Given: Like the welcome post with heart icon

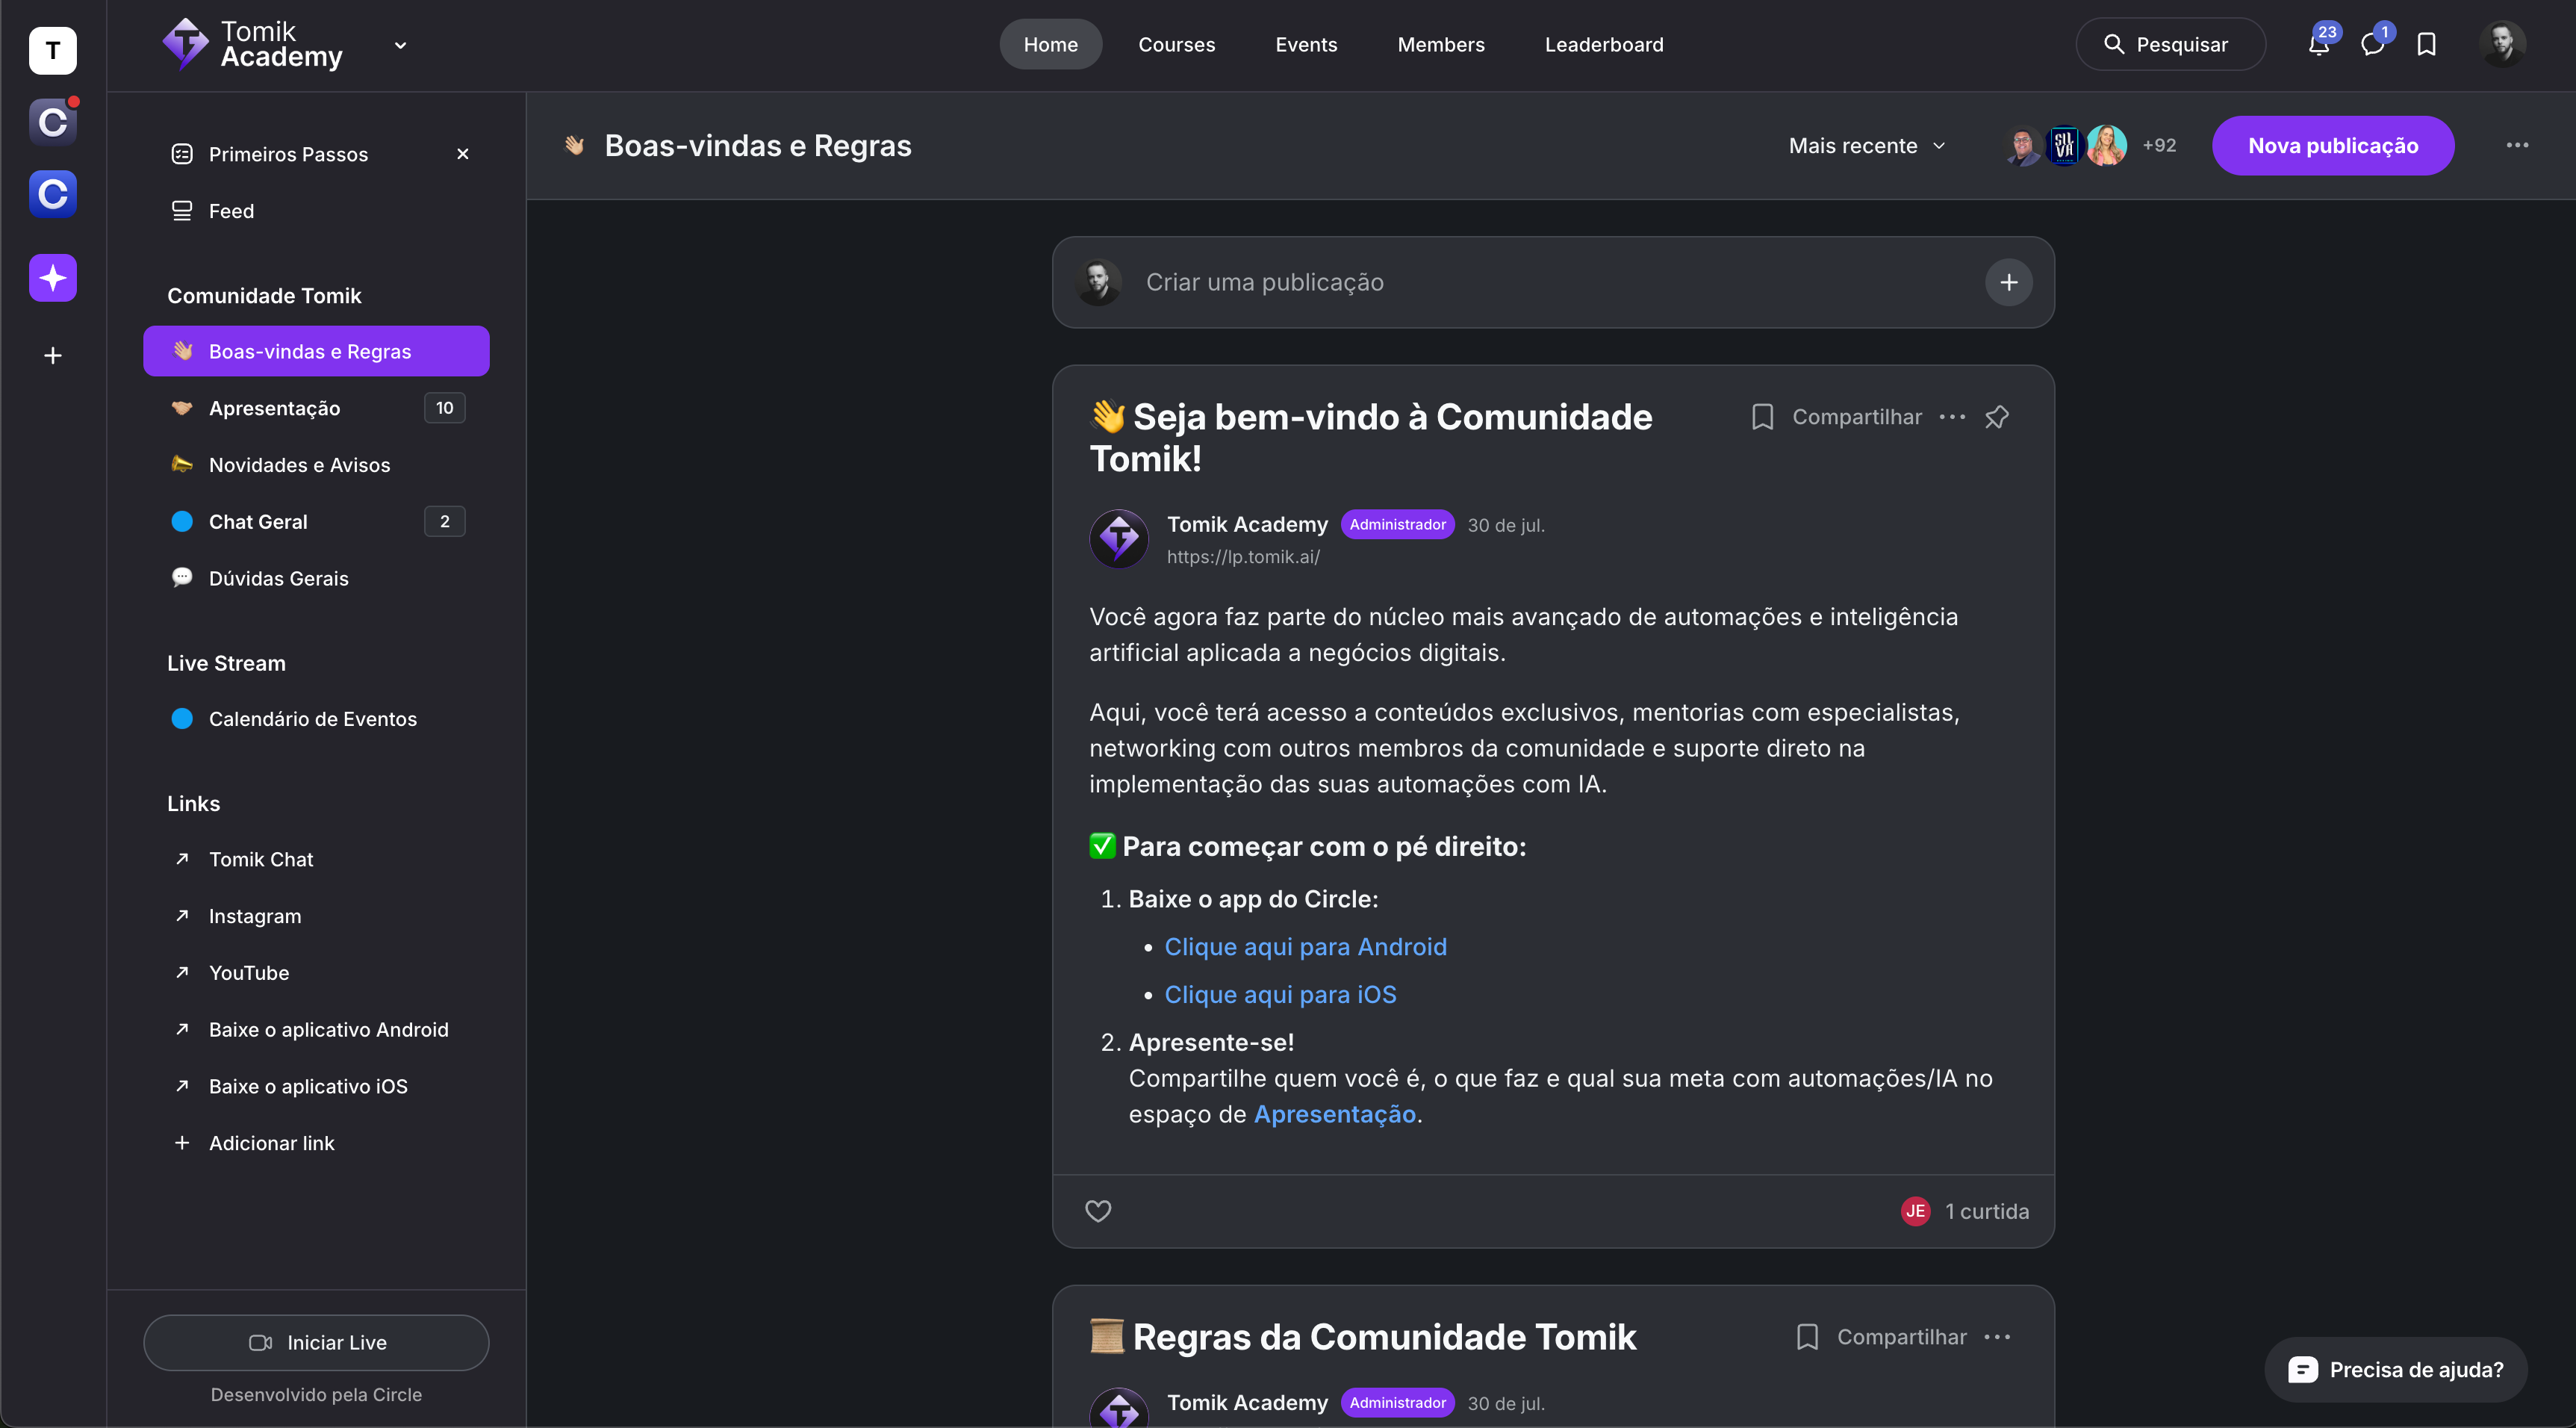Looking at the screenshot, I should point(1098,1211).
